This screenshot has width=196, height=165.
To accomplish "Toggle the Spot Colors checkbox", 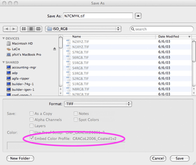I will pos(75,120).
